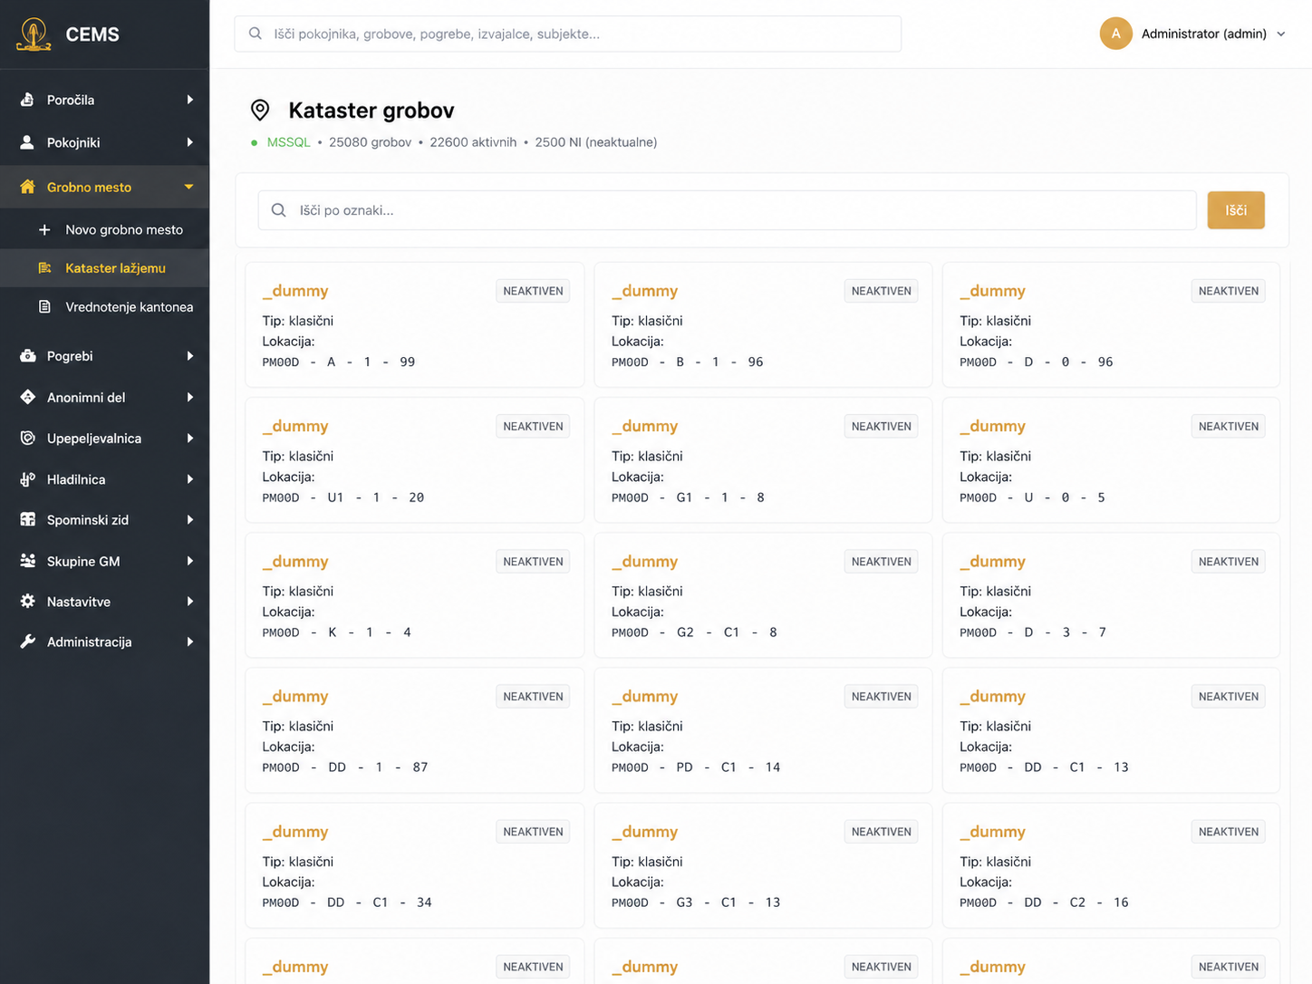Click the Grobno mesto house icon

point(27,187)
